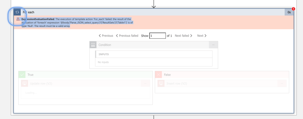This screenshot has height=119, width=303.
Task: Click the Condition action icon
Action: (93, 45)
